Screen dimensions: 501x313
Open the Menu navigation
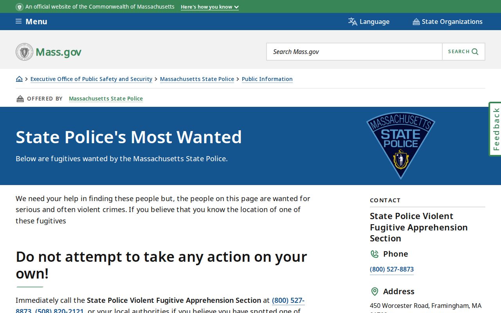coord(31,22)
